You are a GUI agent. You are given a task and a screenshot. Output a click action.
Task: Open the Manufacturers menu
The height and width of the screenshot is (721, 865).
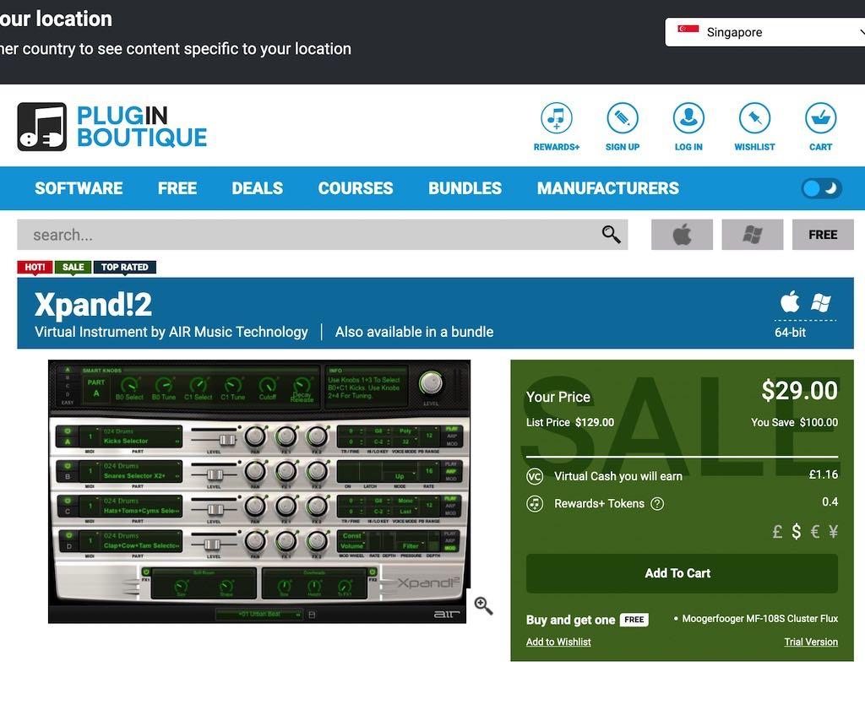click(x=607, y=188)
